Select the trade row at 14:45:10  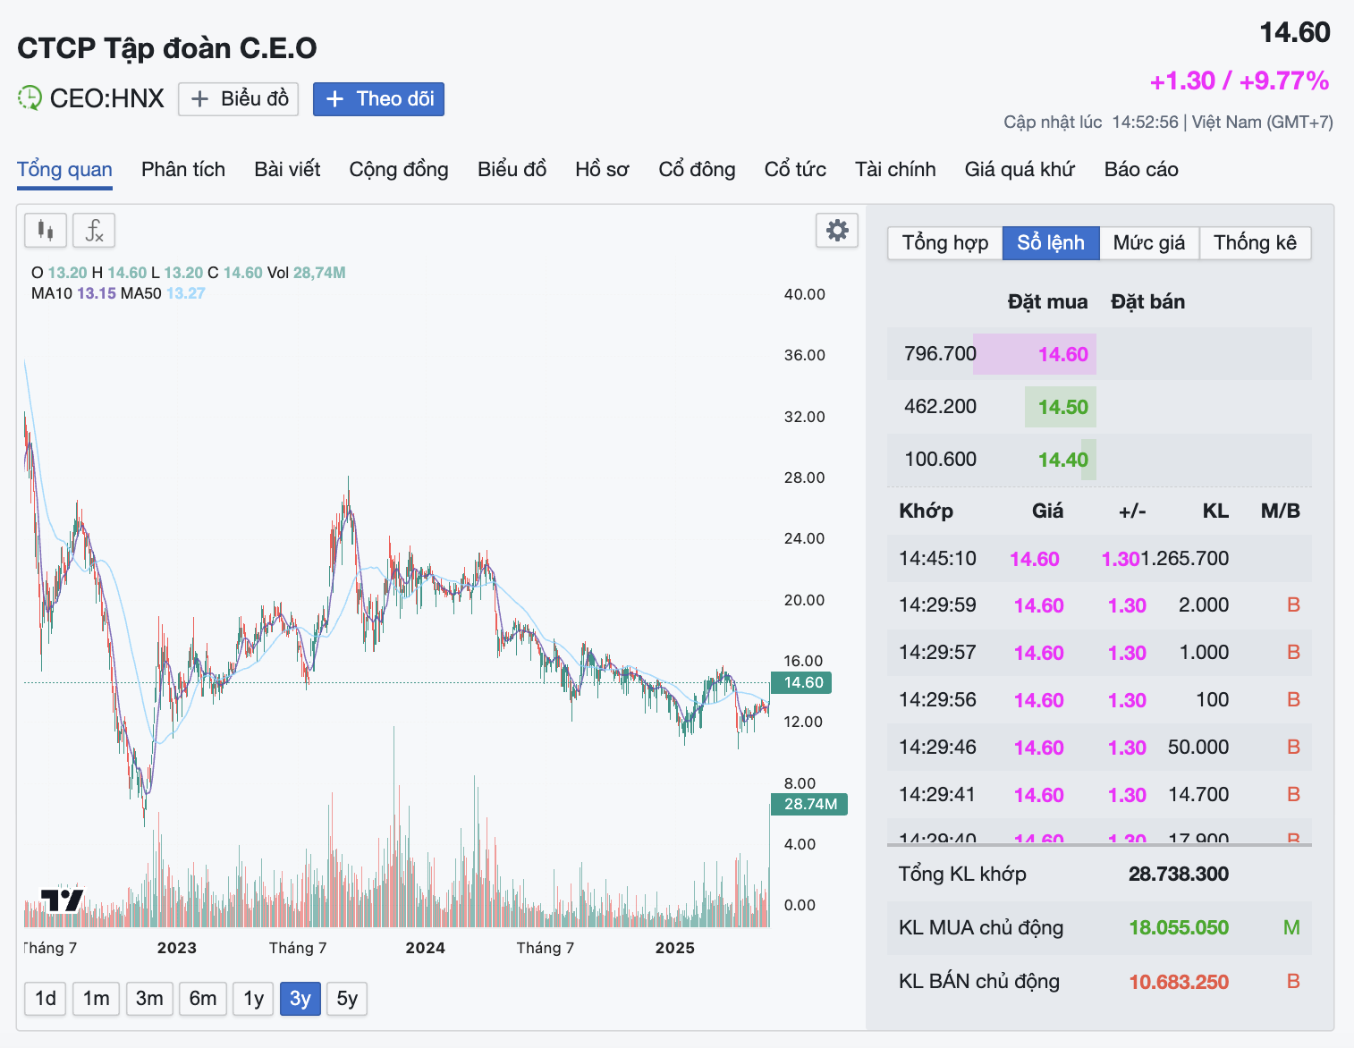pos(1099,559)
